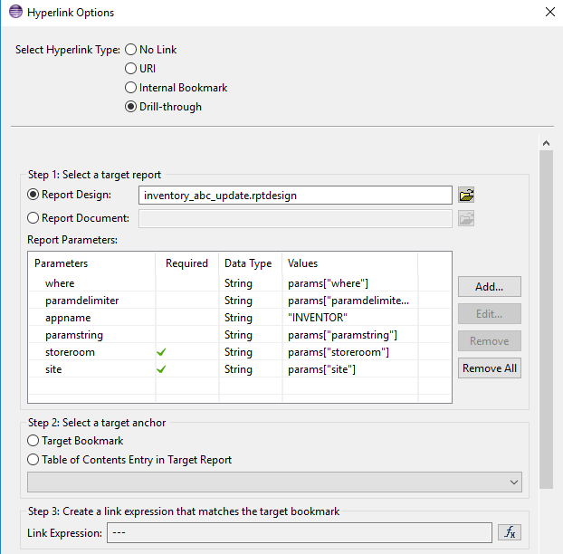Click the storeroom required checkmark
The height and width of the screenshot is (554, 563).
161,352
